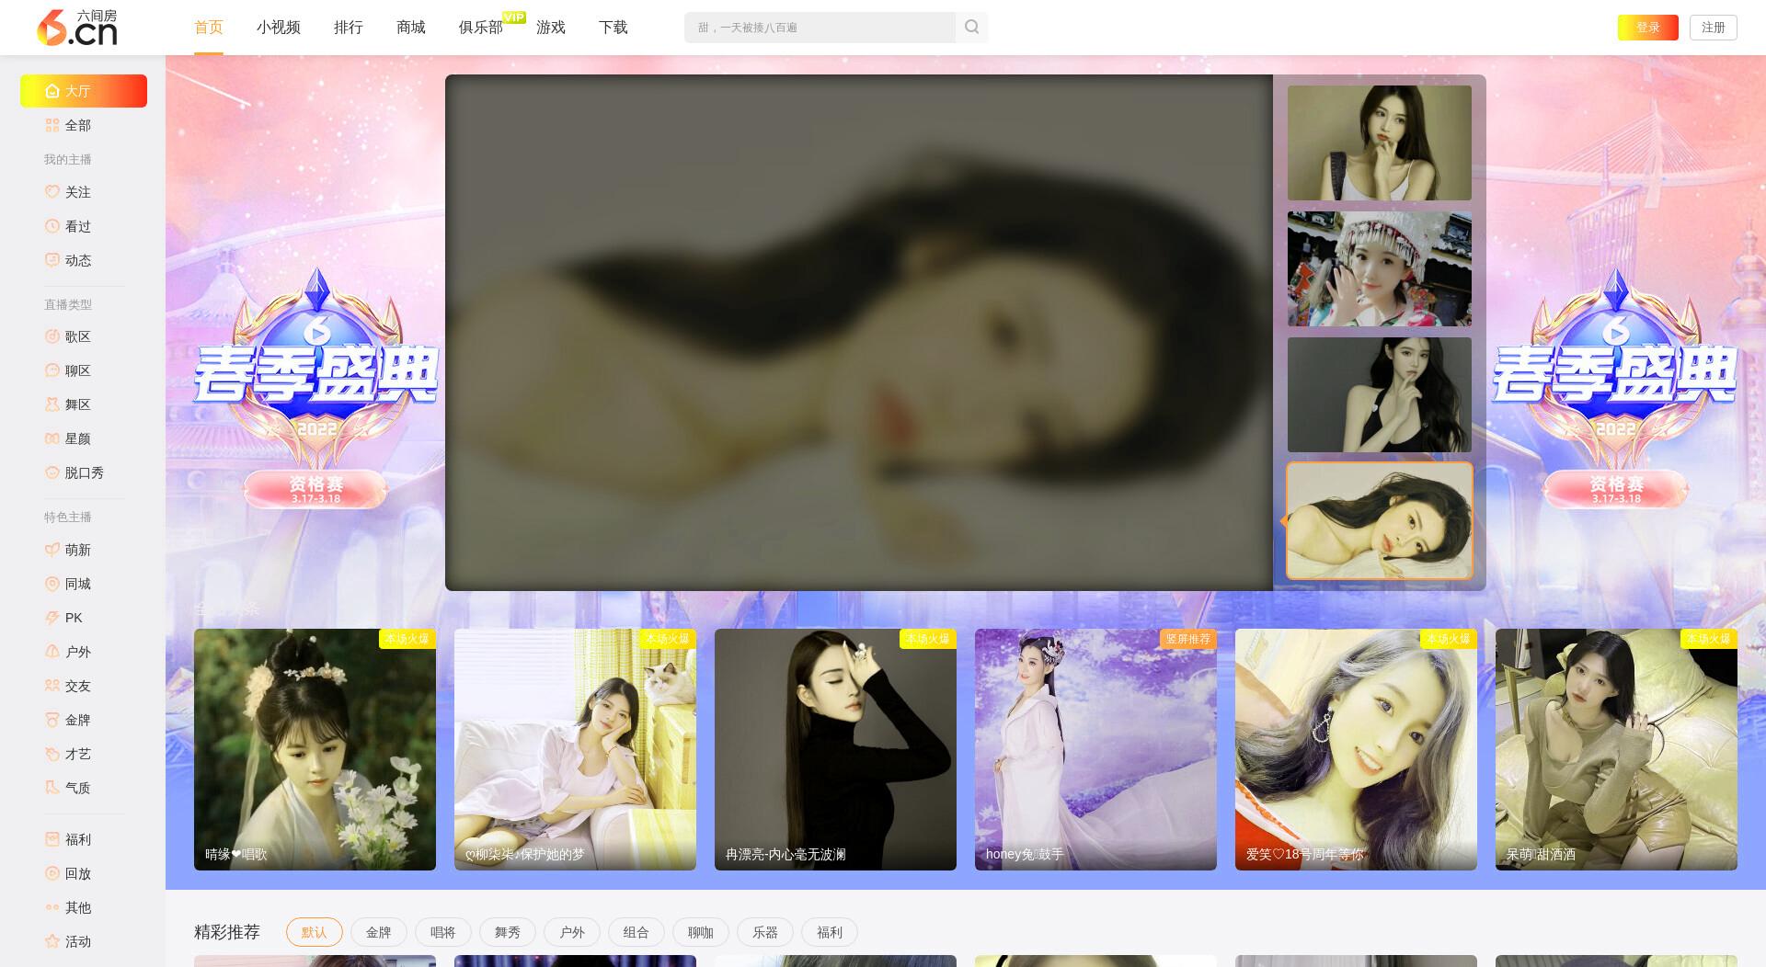Open 呆萌 甜酒酒 stream card
1766x967 pixels.
[x=1616, y=749]
